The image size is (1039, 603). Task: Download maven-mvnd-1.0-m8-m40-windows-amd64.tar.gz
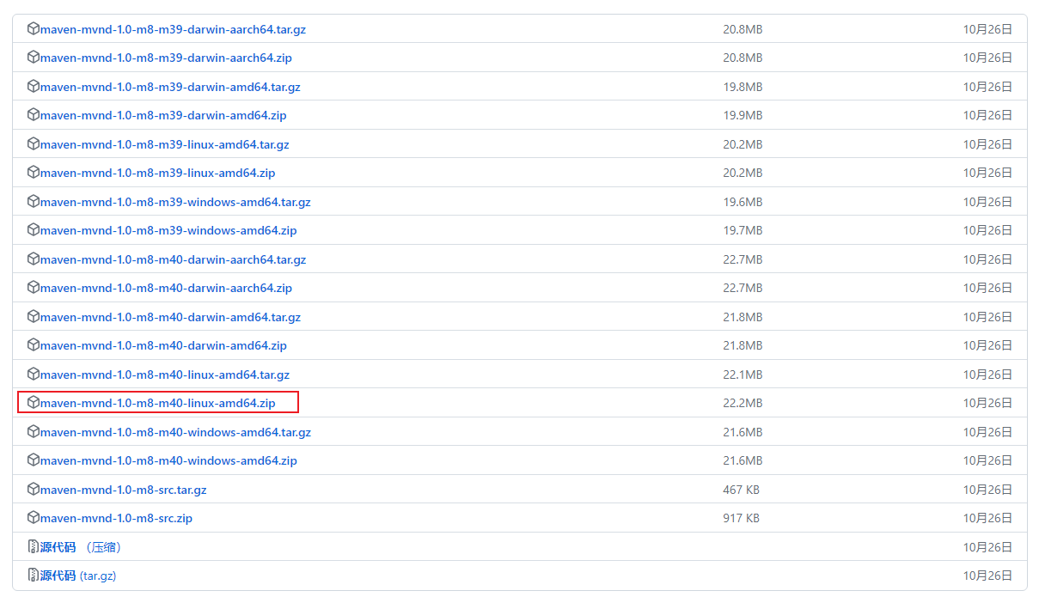click(x=175, y=432)
